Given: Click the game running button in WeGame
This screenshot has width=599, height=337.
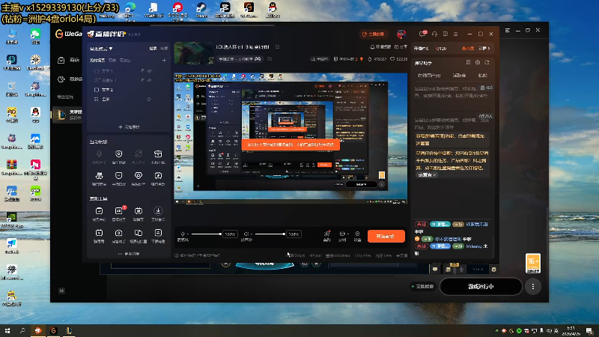Looking at the screenshot, I should coord(481,287).
